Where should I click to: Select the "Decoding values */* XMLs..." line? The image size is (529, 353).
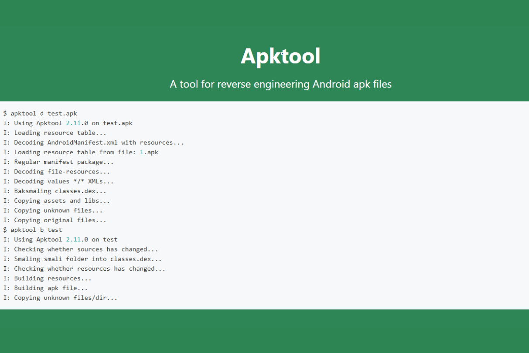pyautogui.click(x=58, y=181)
